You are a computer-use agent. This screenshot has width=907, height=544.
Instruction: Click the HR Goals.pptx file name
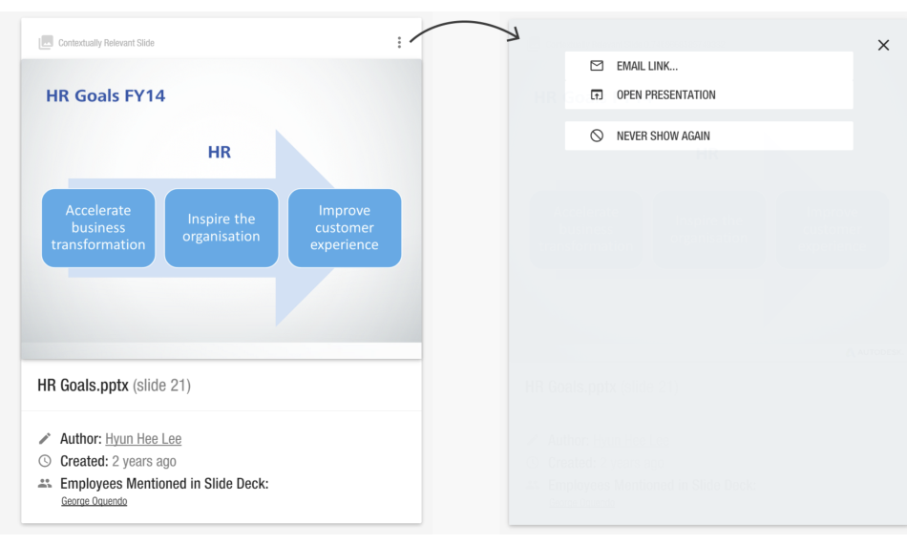tap(83, 386)
